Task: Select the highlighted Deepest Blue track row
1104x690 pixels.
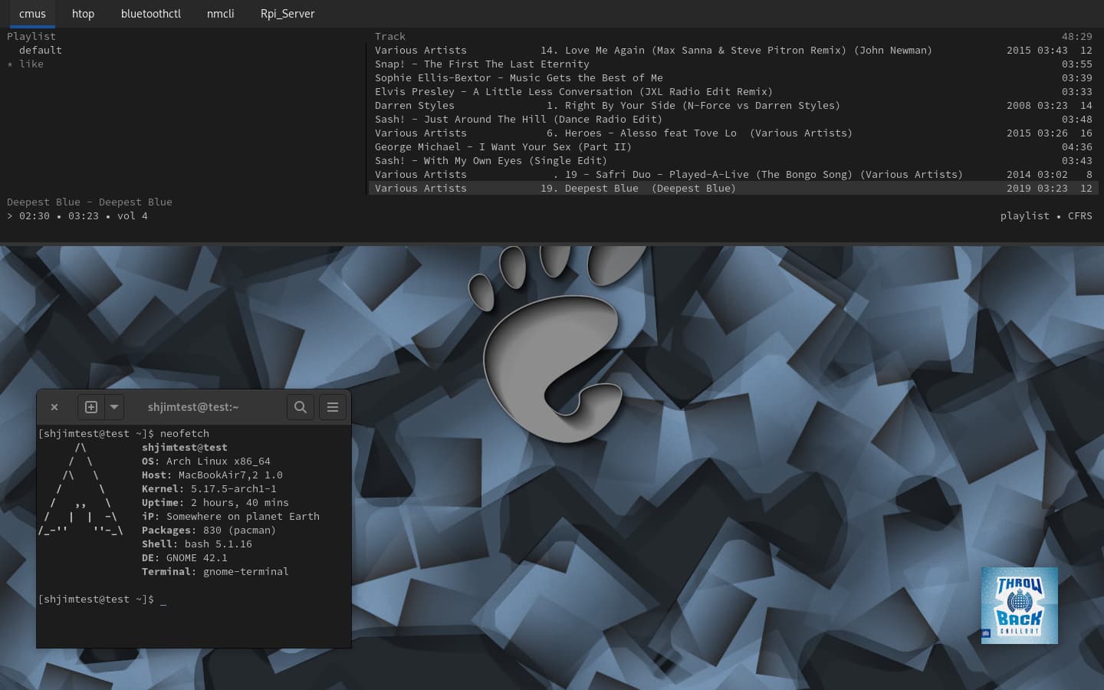Action: pyautogui.click(x=734, y=189)
